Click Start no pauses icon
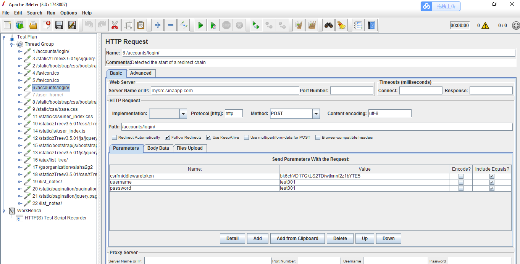This screenshot has width=520, height=264. click(x=213, y=26)
